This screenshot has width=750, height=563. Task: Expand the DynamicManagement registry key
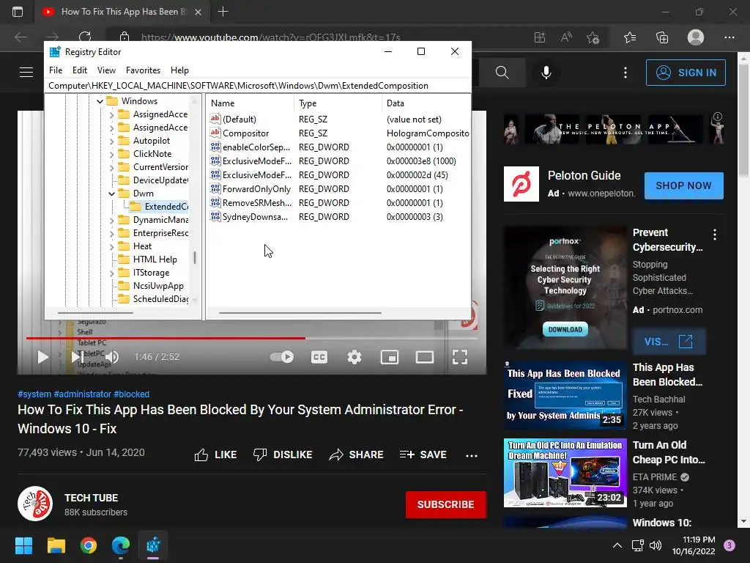[111, 220]
